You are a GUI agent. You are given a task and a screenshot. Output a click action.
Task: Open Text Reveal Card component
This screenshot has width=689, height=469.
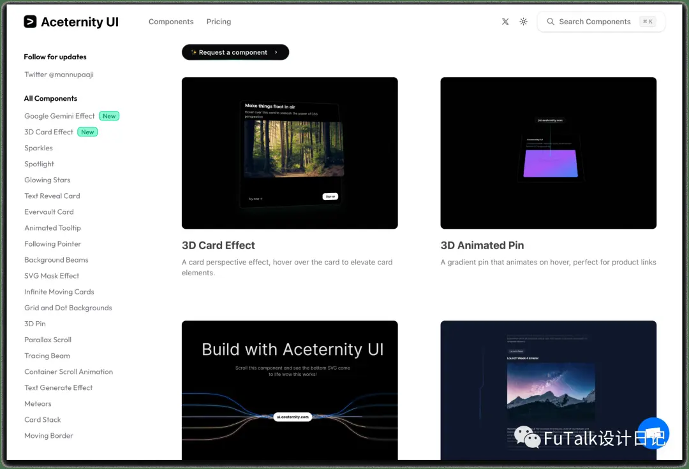[52, 196]
